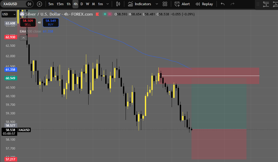
Task: Select the active 4h timeframe
Action: 76,4
